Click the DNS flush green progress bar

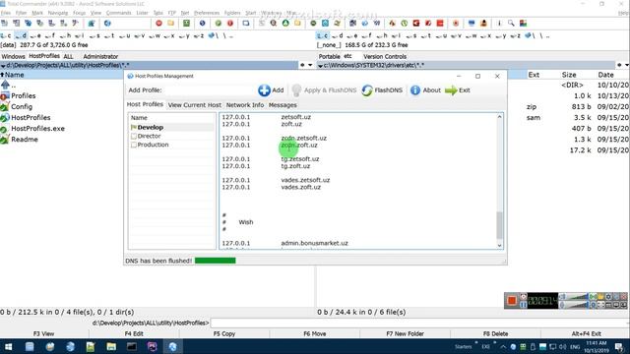click(216, 261)
